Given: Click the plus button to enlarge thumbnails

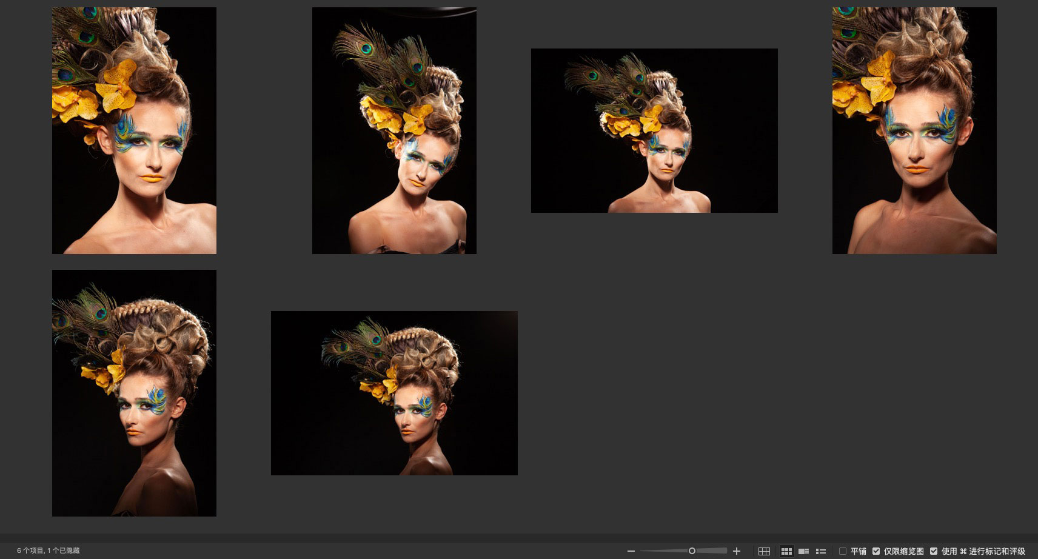Looking at the screenshot, I should point(737,551).
